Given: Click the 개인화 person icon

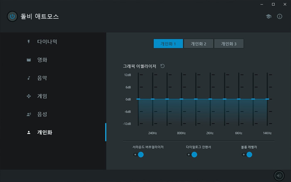Looking at the screenshot, I should 29,132.
